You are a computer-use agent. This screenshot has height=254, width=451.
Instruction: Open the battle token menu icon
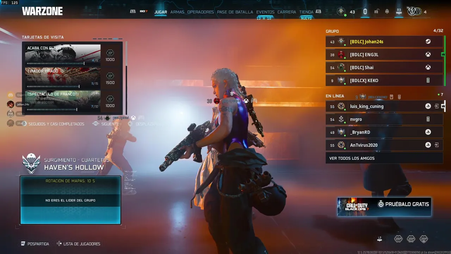365,12
